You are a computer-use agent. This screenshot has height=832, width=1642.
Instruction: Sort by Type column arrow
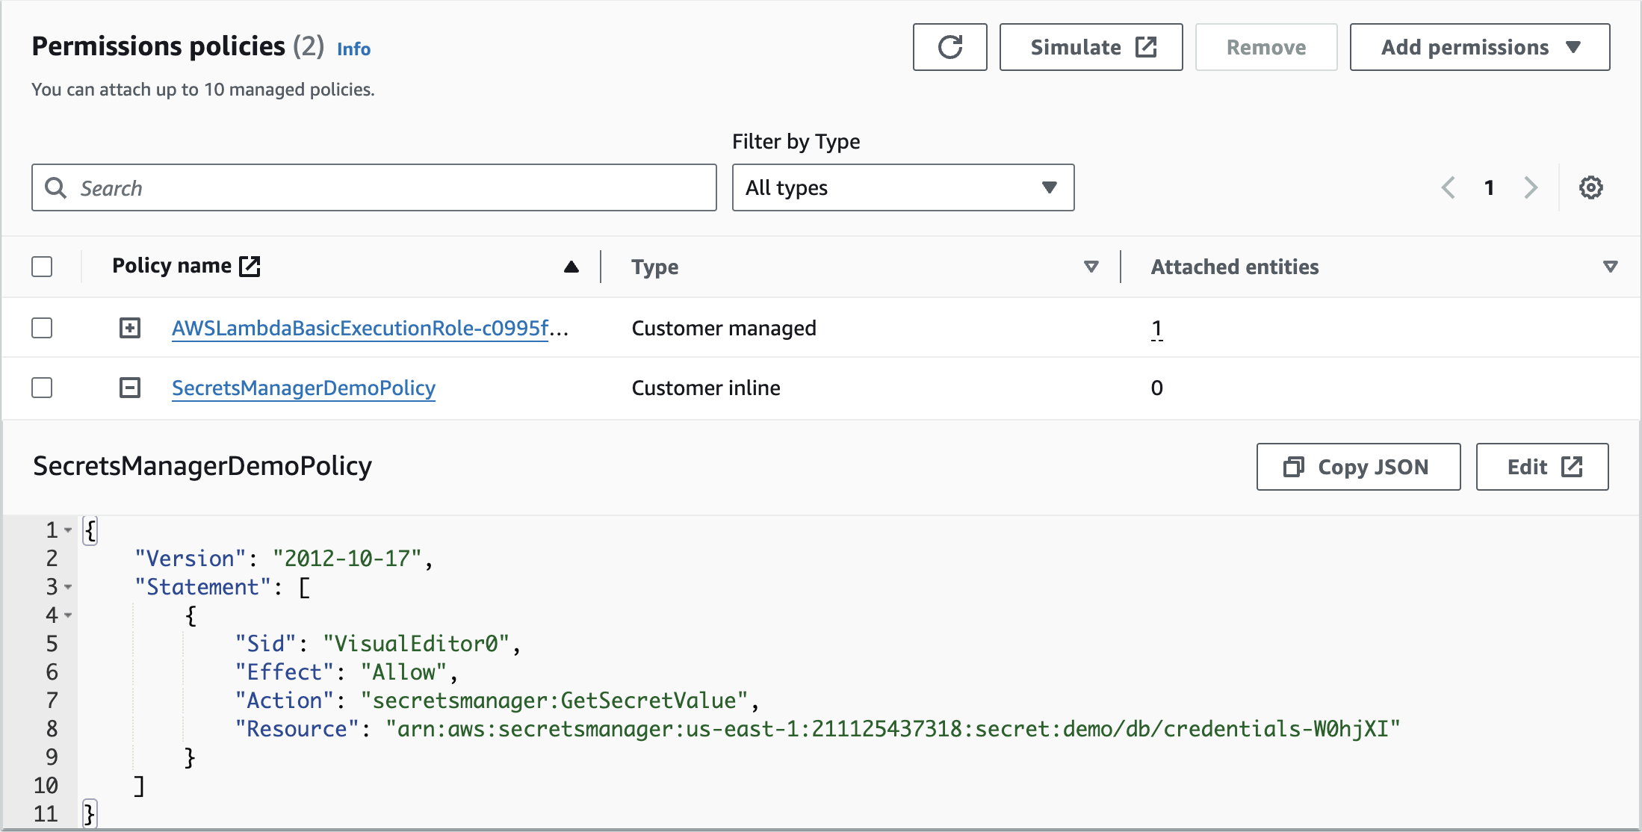point(1091,267)
